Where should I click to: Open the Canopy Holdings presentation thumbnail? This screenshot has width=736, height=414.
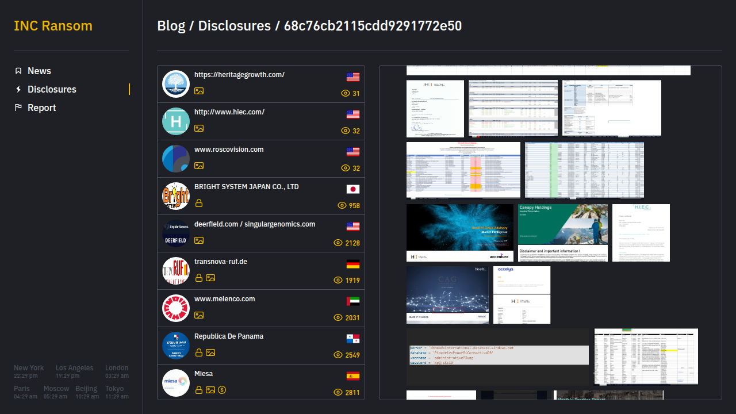(x=563, y=233)
